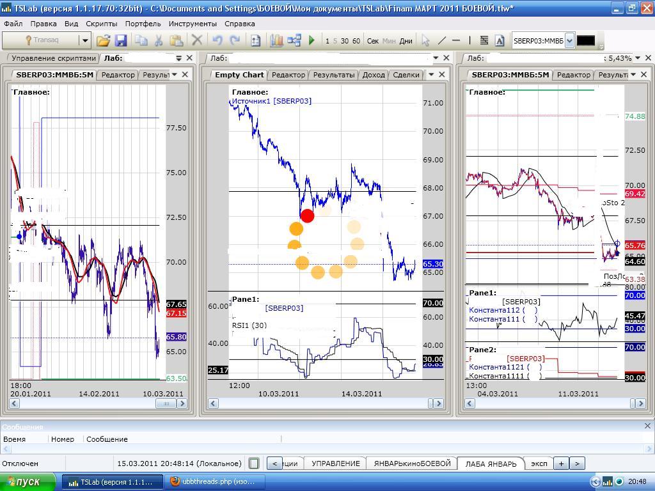This screenshot has height=491, width=655.
Task: Switch the timeframe to Дни
Action: (x=406, y=41)
